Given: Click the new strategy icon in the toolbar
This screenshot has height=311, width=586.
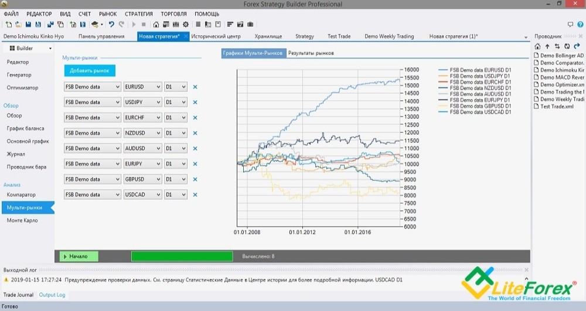Looking at the screenshot, I should tap(9, 25).
